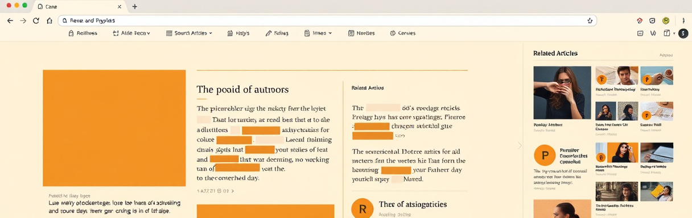Click the browser forward arrow

(x=23, y=20)
